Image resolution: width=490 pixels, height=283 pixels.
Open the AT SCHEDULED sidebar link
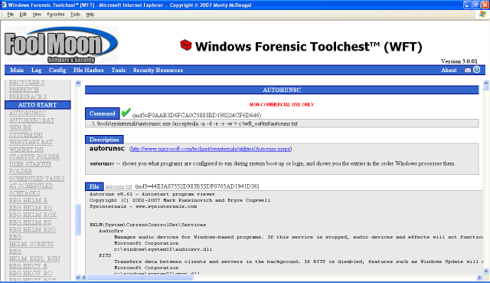pyautogui.click(x=31, y=186)
